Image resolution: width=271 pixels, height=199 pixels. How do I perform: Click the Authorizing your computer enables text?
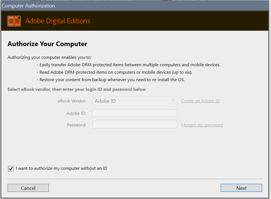point(49,57)
